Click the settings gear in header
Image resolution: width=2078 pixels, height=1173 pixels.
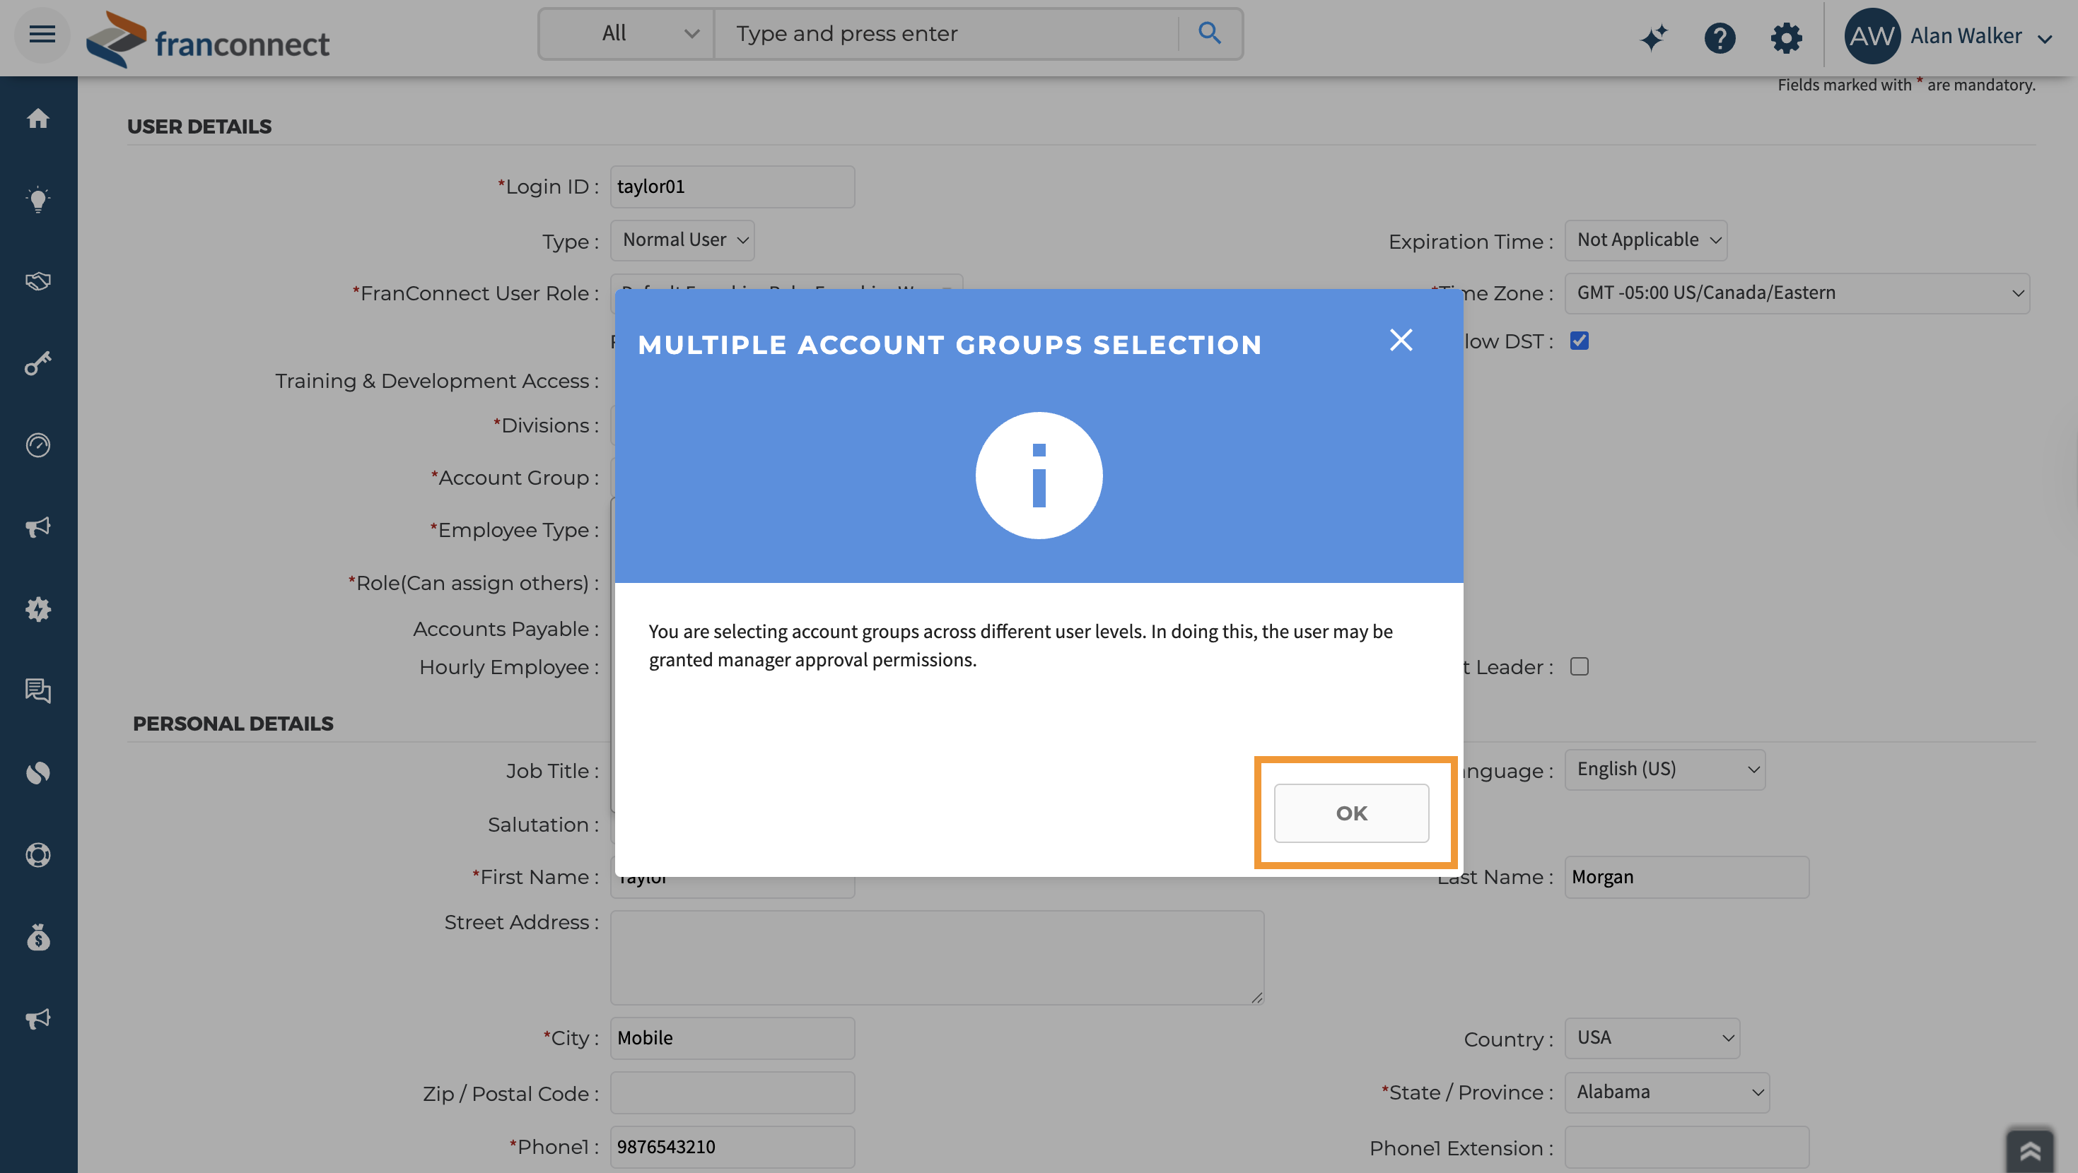[1786, 37]
